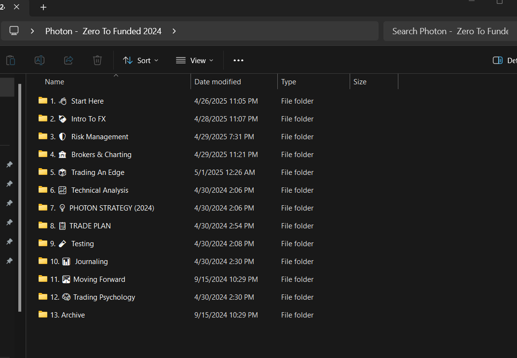Image resolution: width=517 pixels, height=358 pixels.
Task: Select the folder icon for 9. Testing
Action: 43,243
